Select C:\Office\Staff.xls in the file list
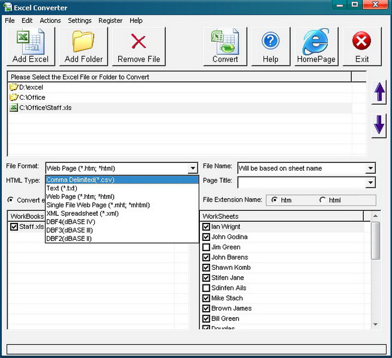 (45, 108)
